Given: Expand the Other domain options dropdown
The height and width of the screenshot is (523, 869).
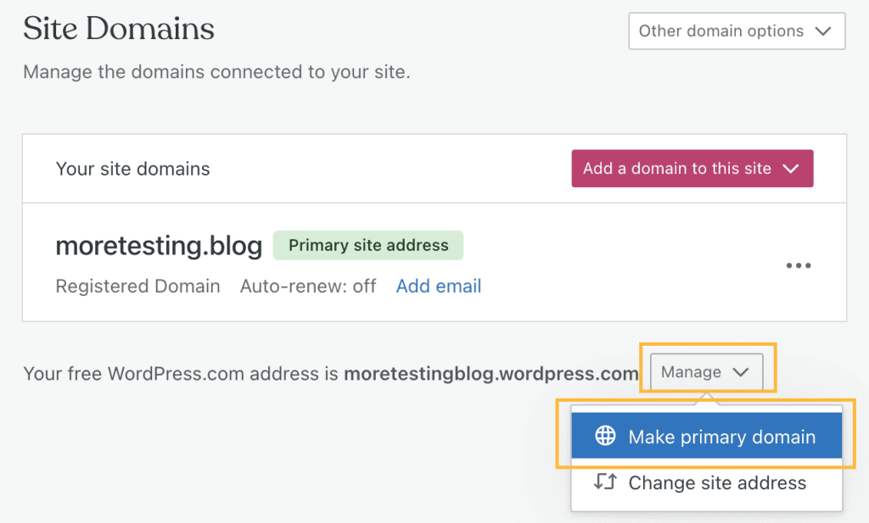Looking at the screenshot, I should tap(736, 31).
